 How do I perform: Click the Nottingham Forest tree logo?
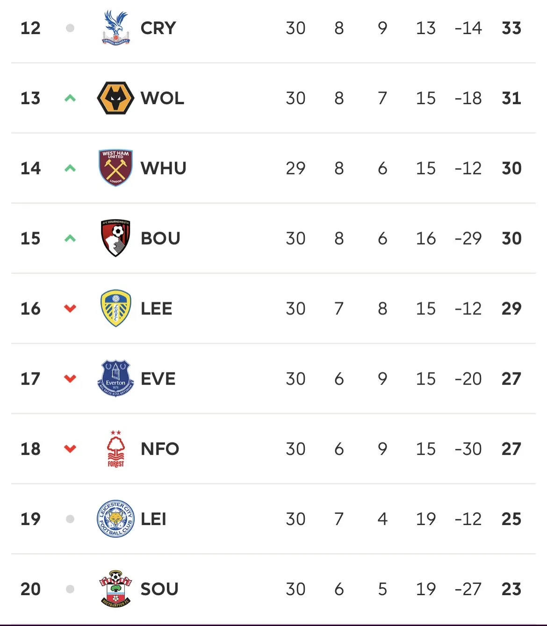[115, 449]
